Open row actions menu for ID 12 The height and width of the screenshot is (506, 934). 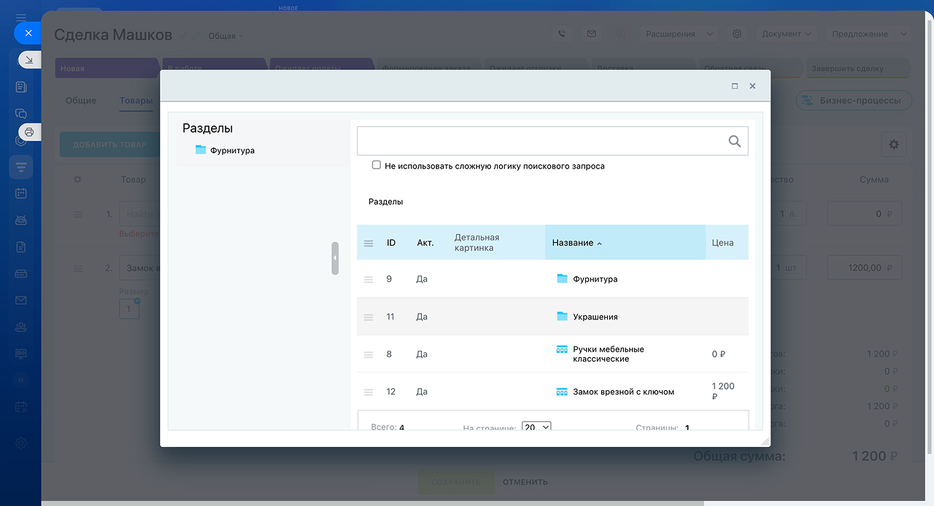[368, 392]
